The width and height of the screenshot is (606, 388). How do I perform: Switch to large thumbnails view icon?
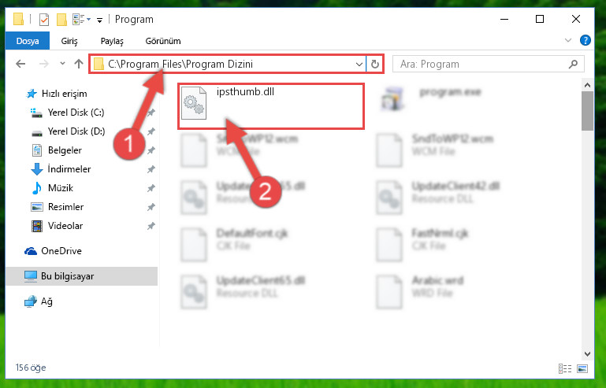[582, 368]
